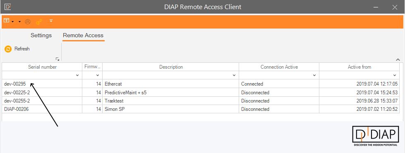
Task: Select the Remote Access tab
Action: [x=83, y=35]
